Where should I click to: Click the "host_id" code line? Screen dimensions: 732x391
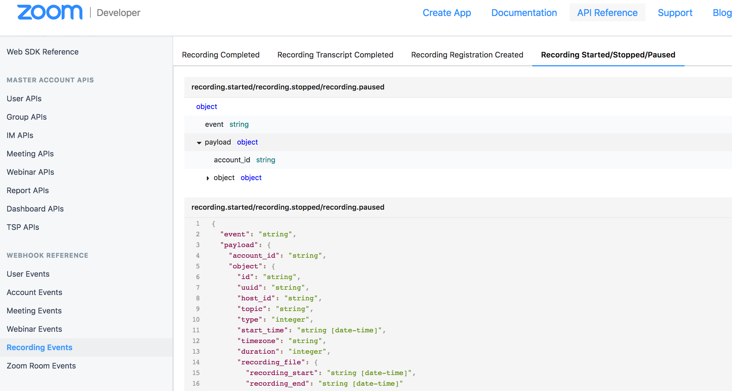[279, 298]
